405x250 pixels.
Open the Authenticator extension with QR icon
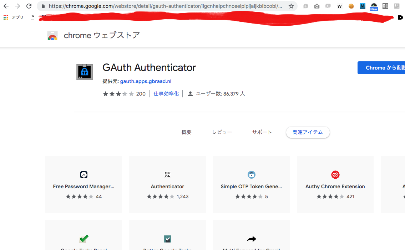point(167,175)
